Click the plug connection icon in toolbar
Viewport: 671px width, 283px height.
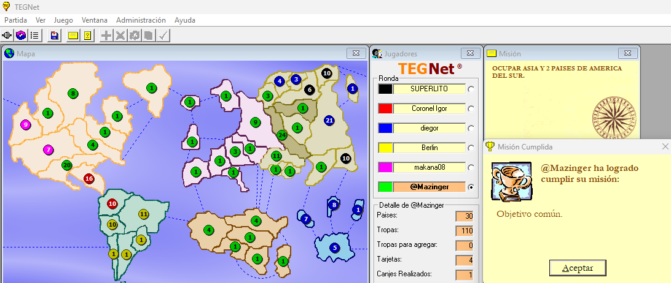coord(8,36)
